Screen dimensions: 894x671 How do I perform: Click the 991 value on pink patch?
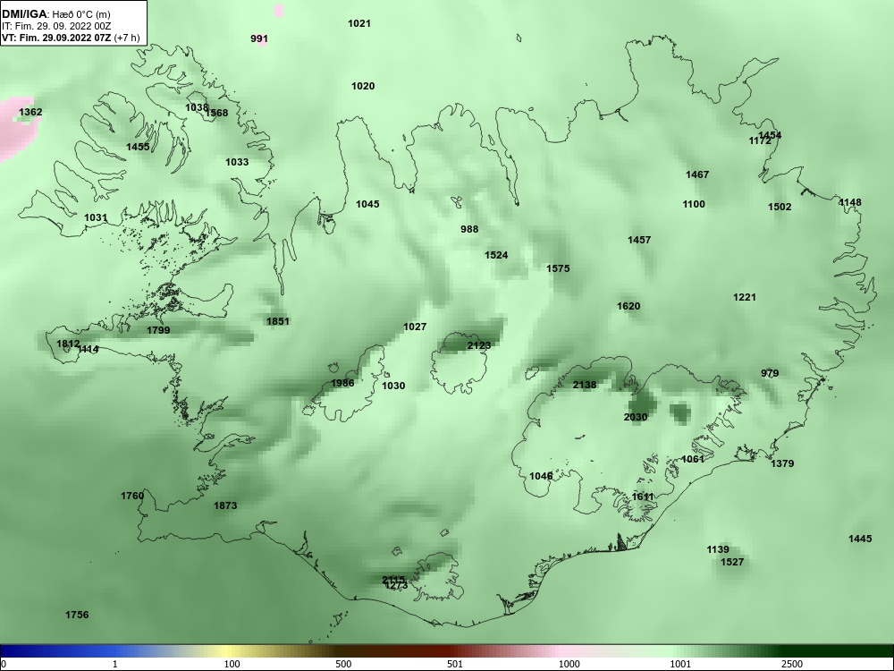[259, 38]
